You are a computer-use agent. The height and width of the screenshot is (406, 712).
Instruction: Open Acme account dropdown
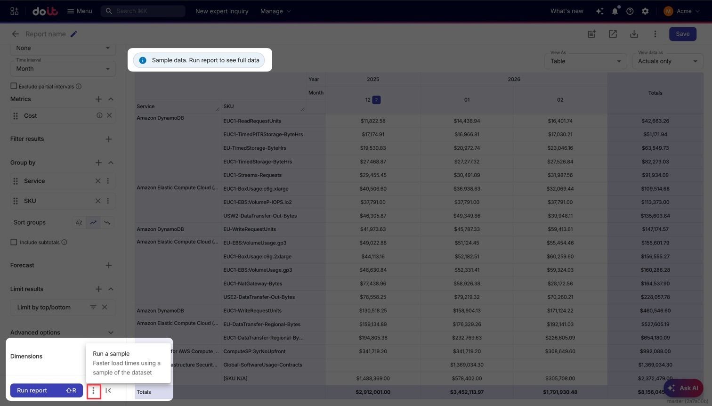click(x=681, y=11)
